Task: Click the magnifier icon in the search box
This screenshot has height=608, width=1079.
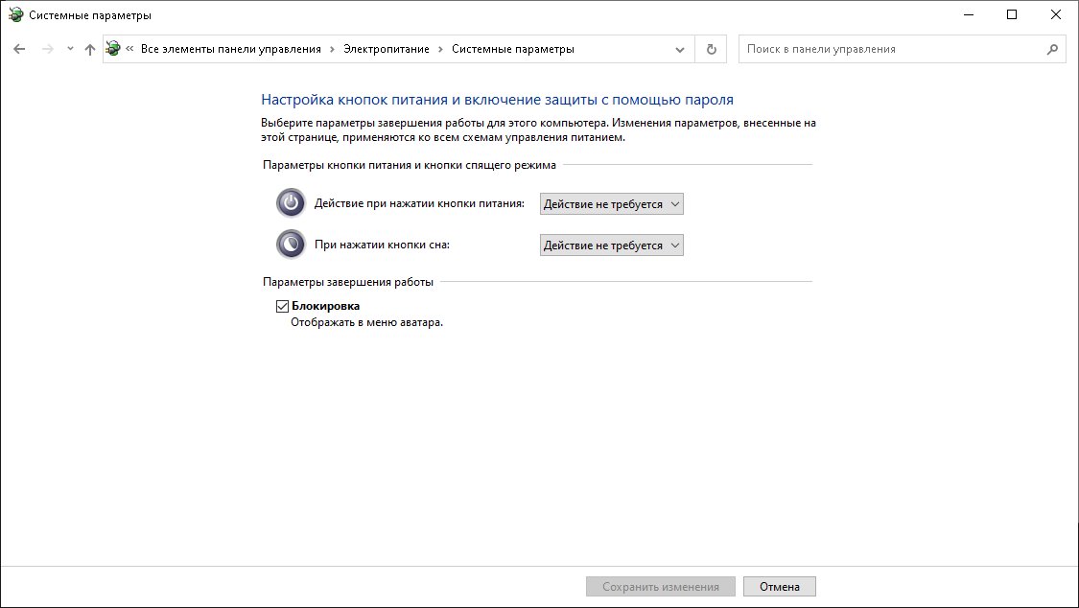Action: point(1052,49)
